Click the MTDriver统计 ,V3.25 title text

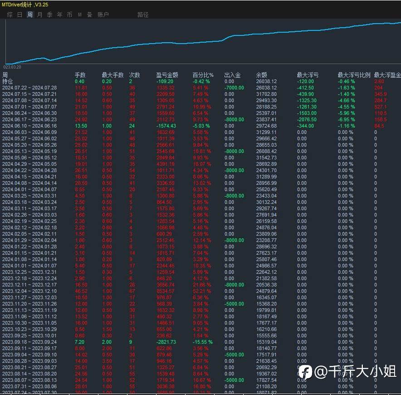coord(25,5)
